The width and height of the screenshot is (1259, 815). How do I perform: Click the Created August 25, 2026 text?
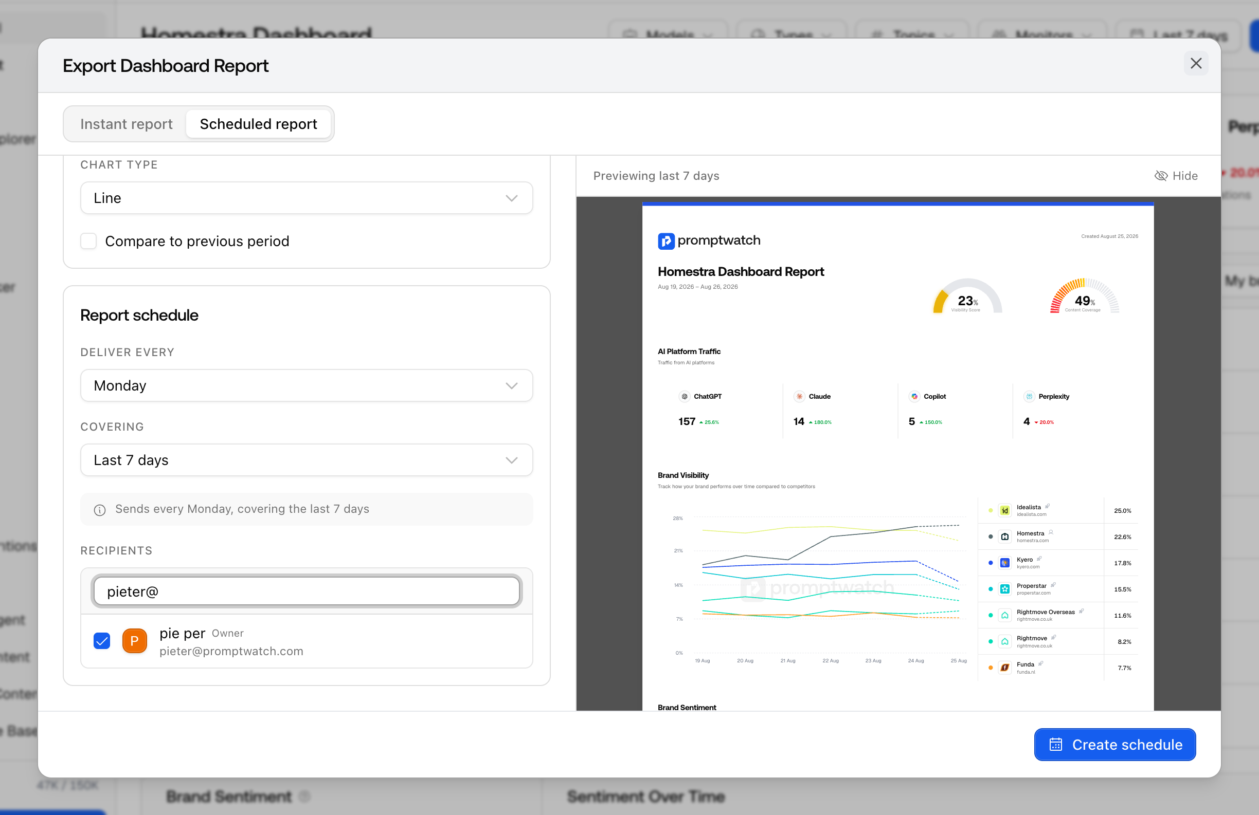(1109, 236)
